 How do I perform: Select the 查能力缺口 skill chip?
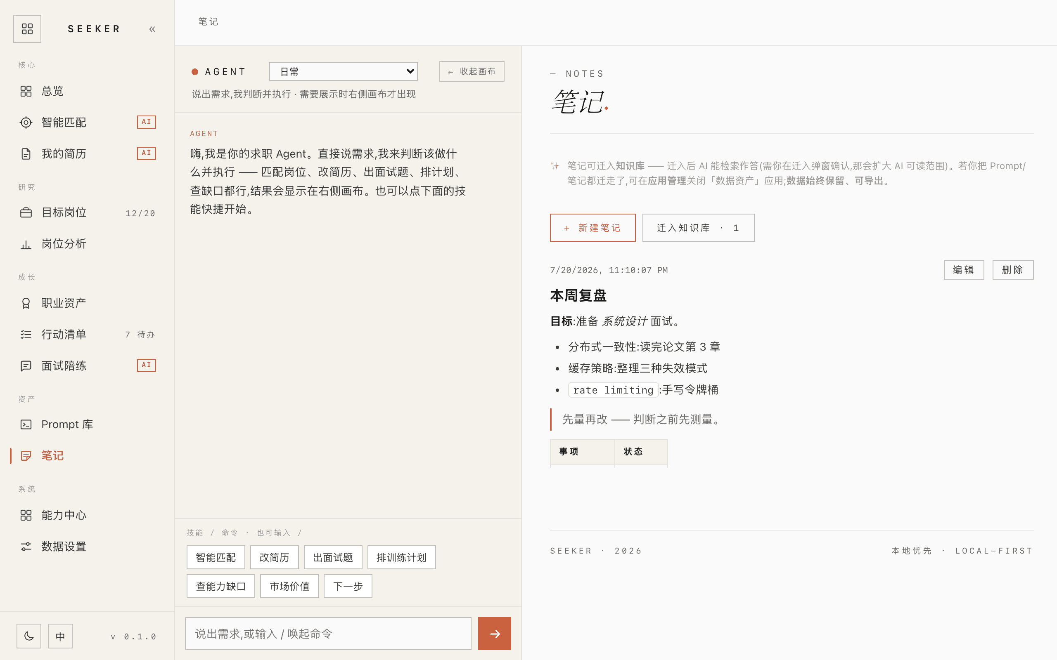tap(220, 586)
